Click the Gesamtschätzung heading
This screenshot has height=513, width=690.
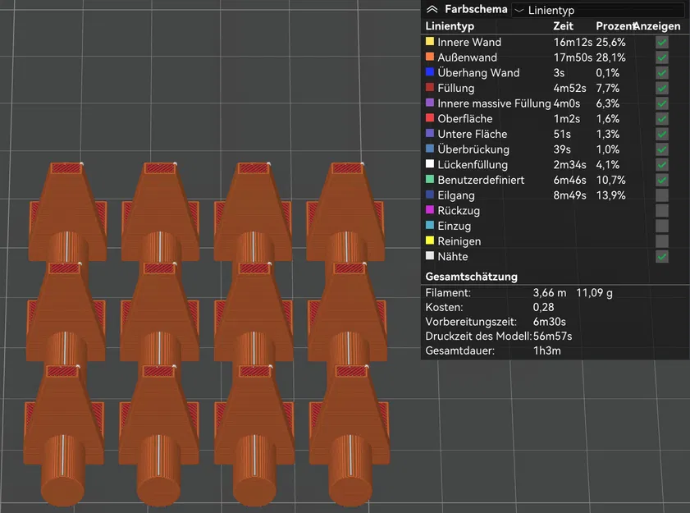(x=471, y=277)
